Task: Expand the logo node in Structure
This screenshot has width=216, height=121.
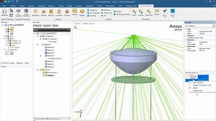Action: point(4,36)
